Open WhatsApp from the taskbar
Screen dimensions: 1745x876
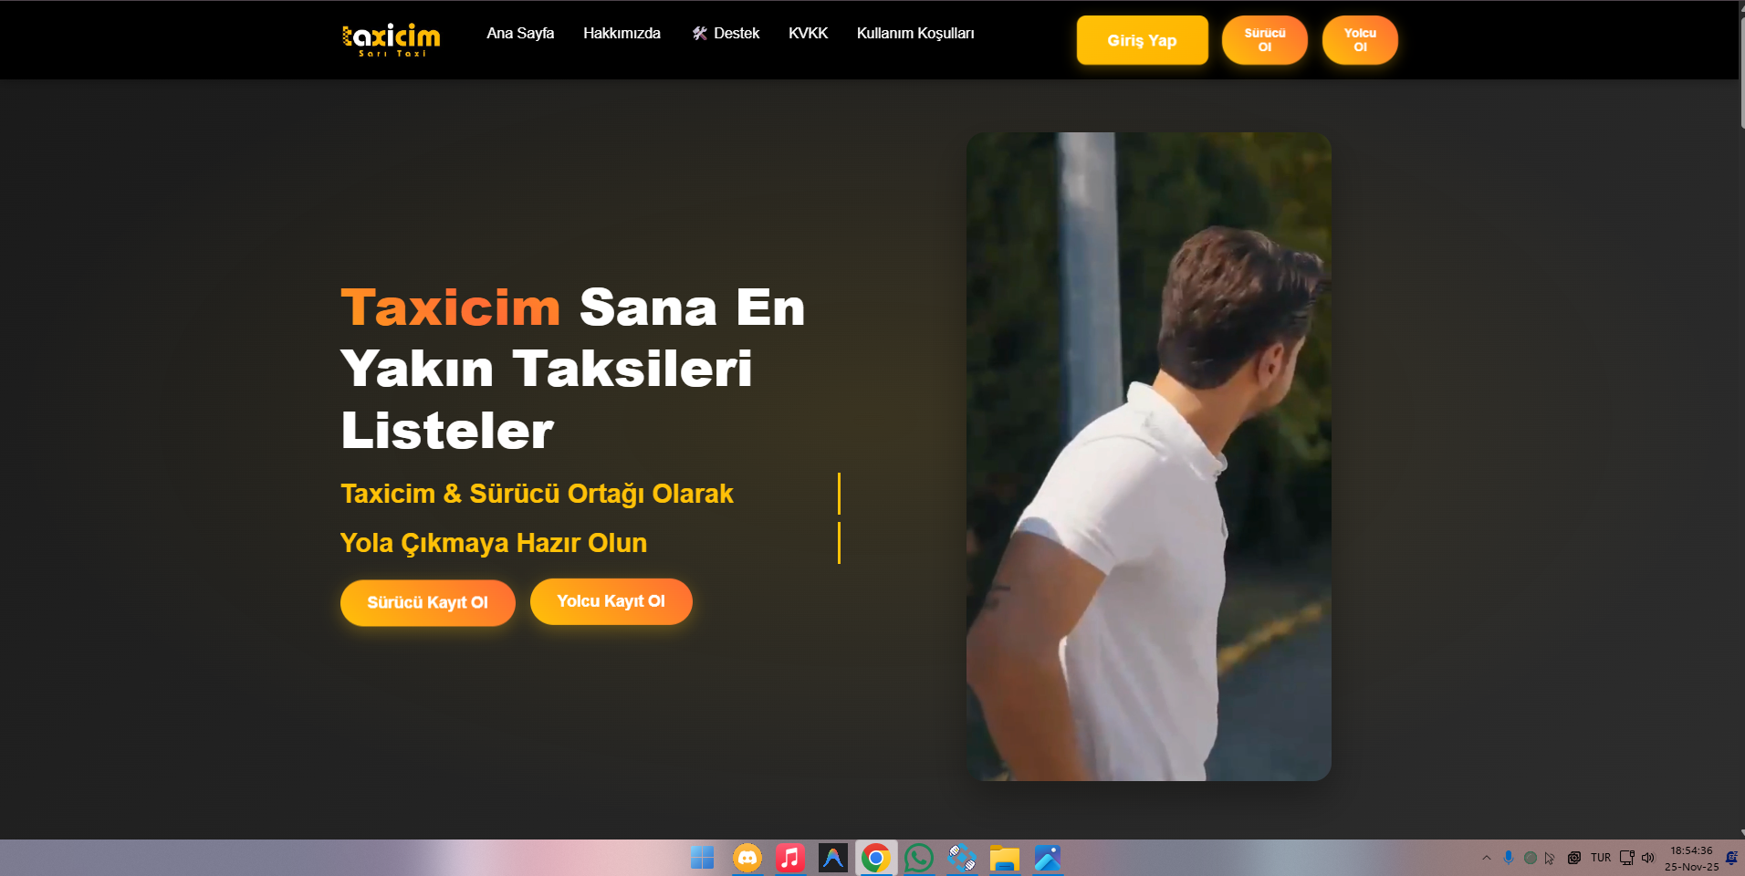click(x=919, y=858)
